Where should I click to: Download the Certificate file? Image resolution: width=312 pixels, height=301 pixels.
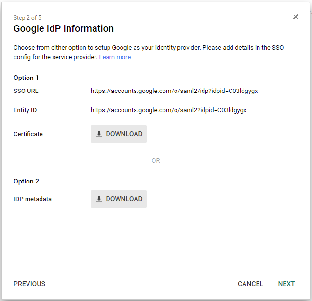pos(119,134)
